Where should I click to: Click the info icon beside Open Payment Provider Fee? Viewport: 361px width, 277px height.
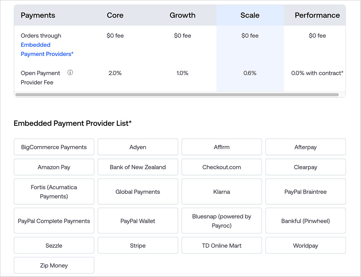pyautogui.click(x=70, y=73)
